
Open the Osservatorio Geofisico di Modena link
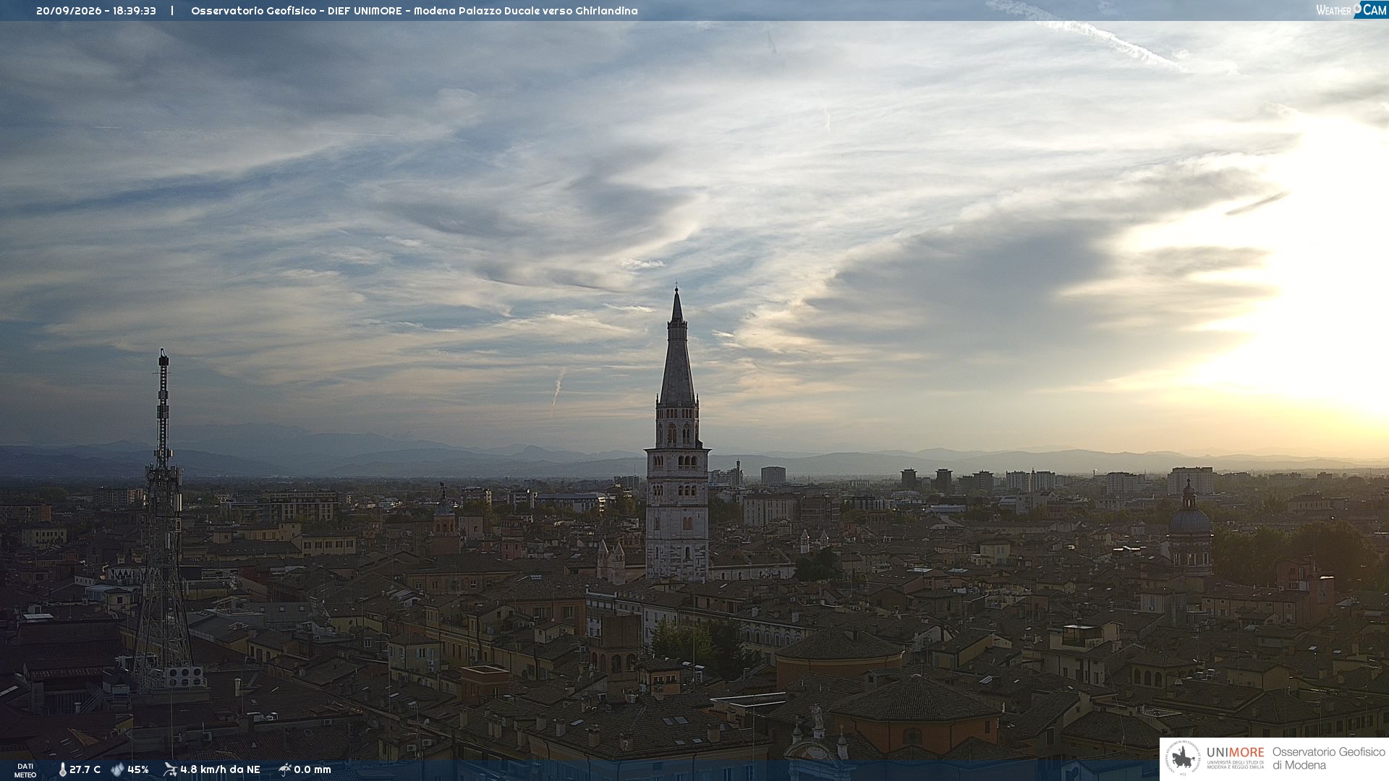[x=1328, y=759]
